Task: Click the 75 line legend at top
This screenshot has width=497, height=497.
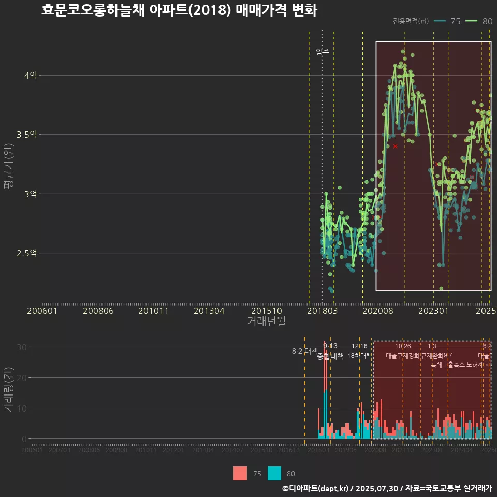Action: pos(447,21)
